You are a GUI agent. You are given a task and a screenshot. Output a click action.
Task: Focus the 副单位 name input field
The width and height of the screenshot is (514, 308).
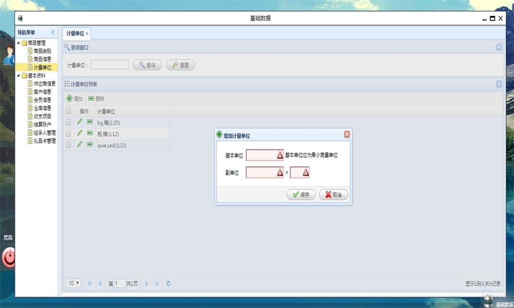[265, 172]
